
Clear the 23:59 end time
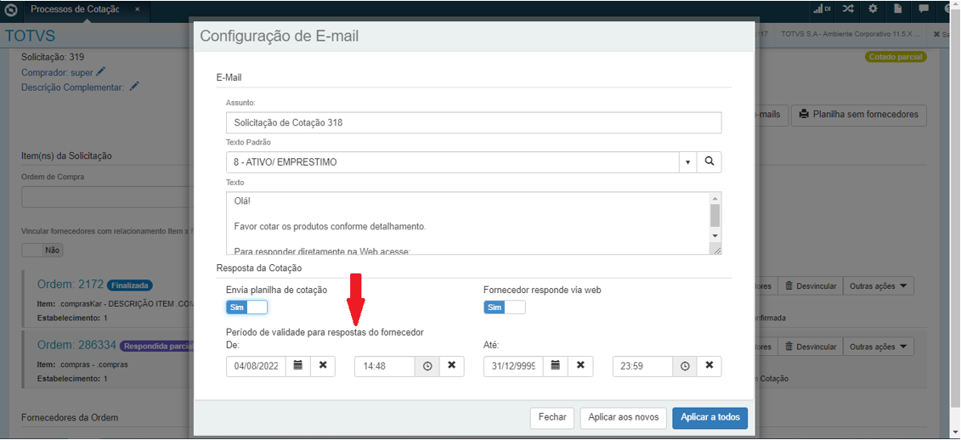click(709, 365)
